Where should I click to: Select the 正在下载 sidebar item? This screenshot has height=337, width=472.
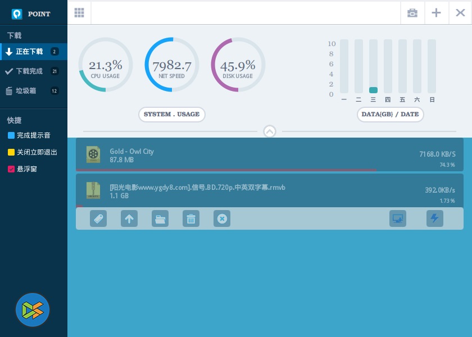(x=29, y=52)
